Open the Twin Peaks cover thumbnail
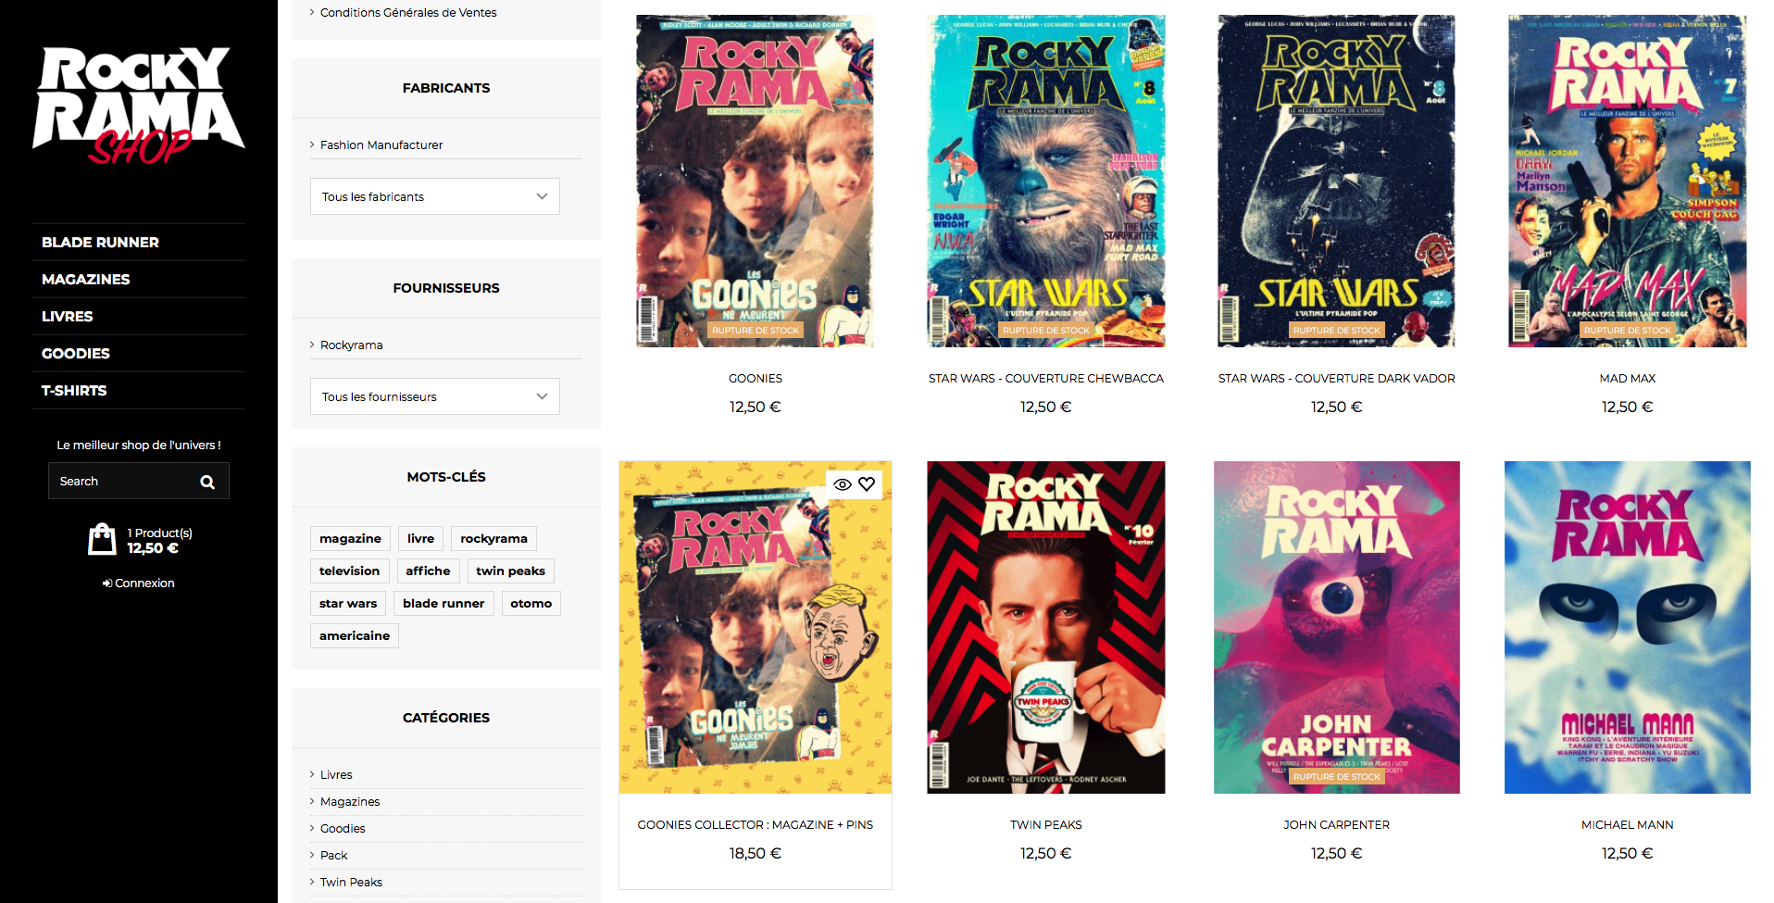The width and height of the screenshot is (1774, 903). [x=1046, y=627]
